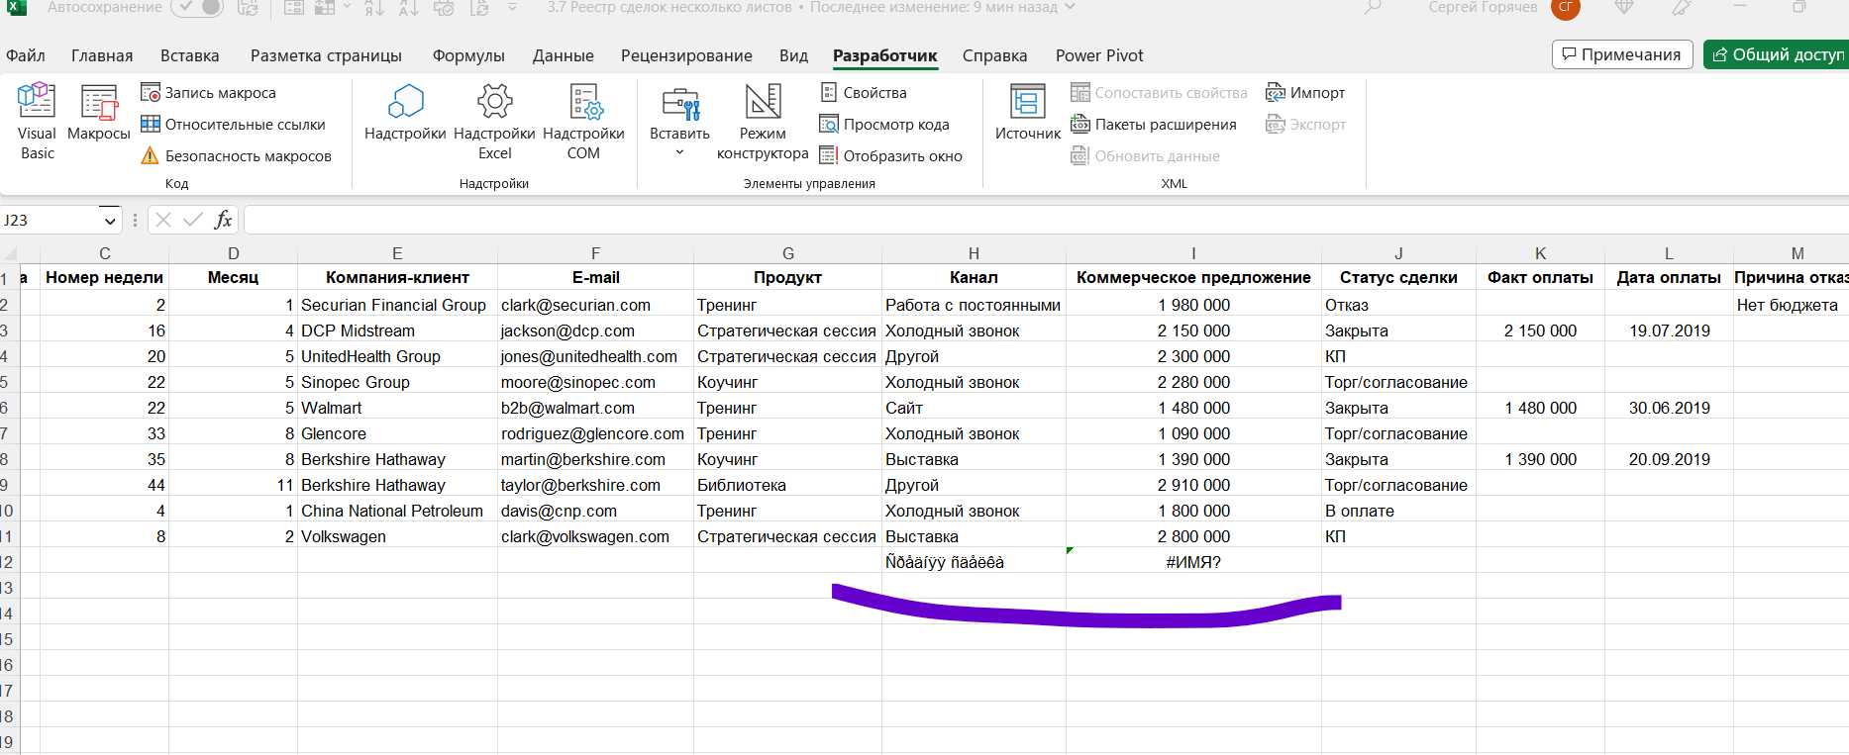Screen dimensions: 1849x755
Task: Switch to the Power Pivot tab
Action: (1099, 55)
